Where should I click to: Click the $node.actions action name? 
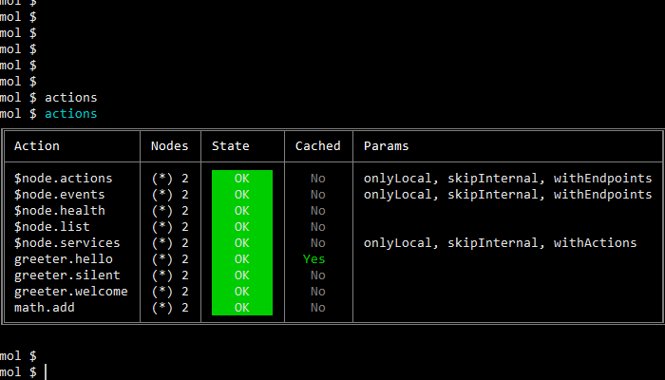point(64,178)
